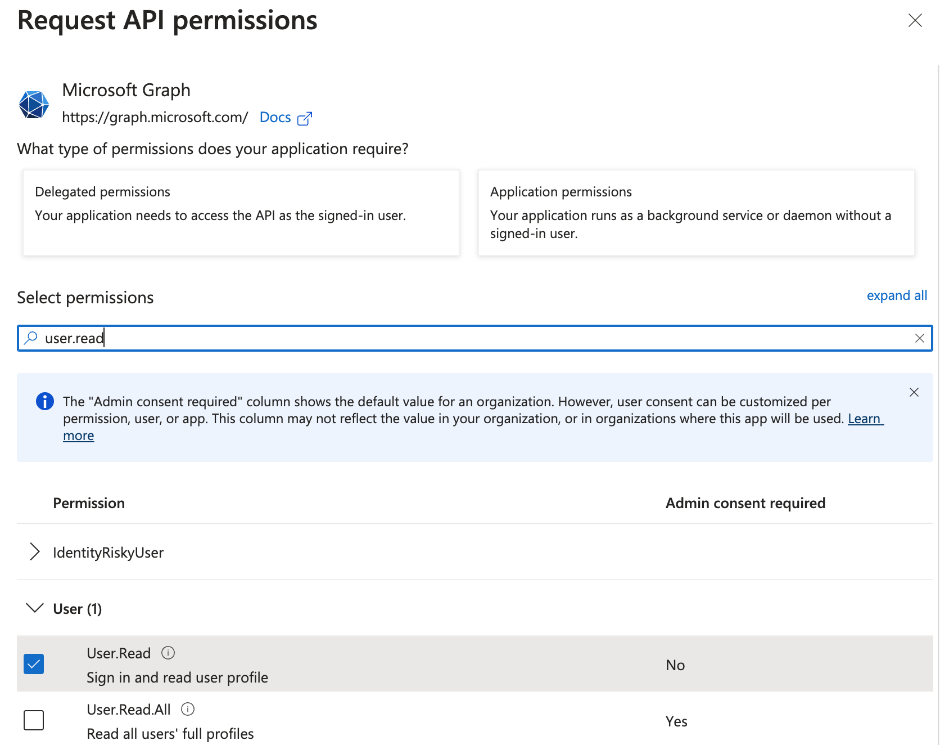Close the Request API permissions panel

point(915,21)
